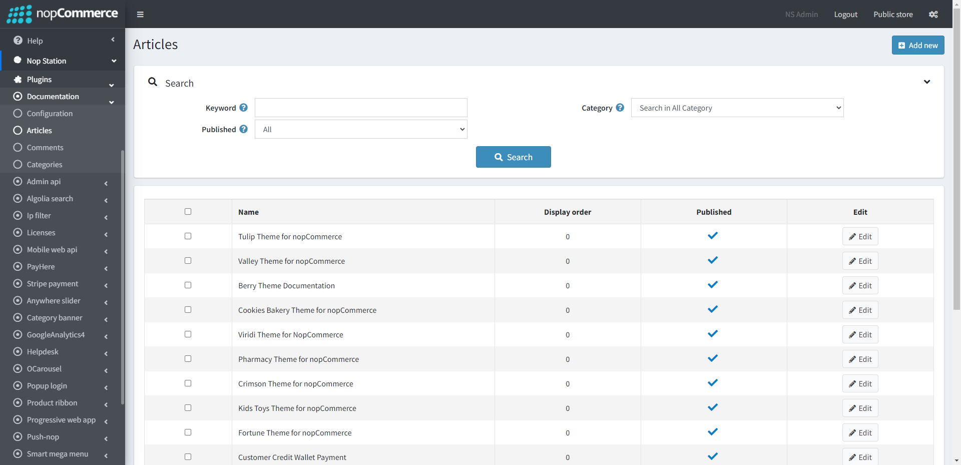
Task: Check the Valley Theme for nopCommerce row
Action: (188, 261)
